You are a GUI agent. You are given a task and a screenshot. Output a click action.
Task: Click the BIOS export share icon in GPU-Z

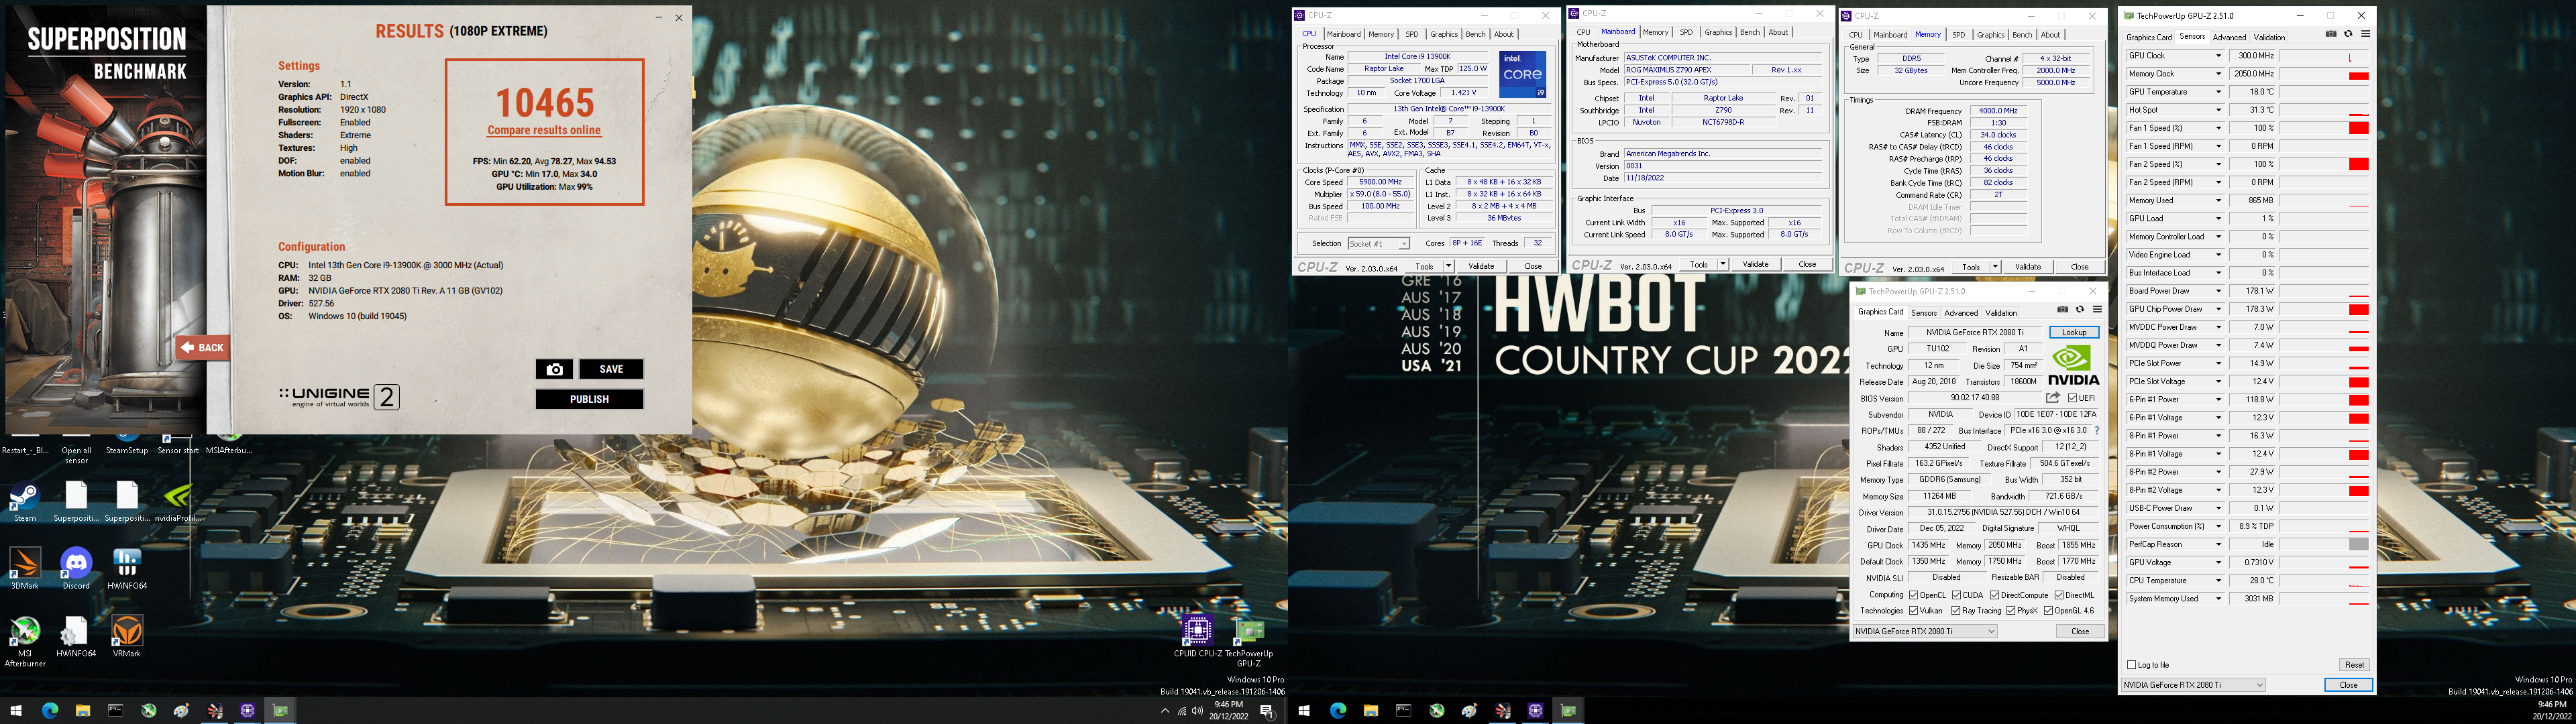pos(2053,398)
